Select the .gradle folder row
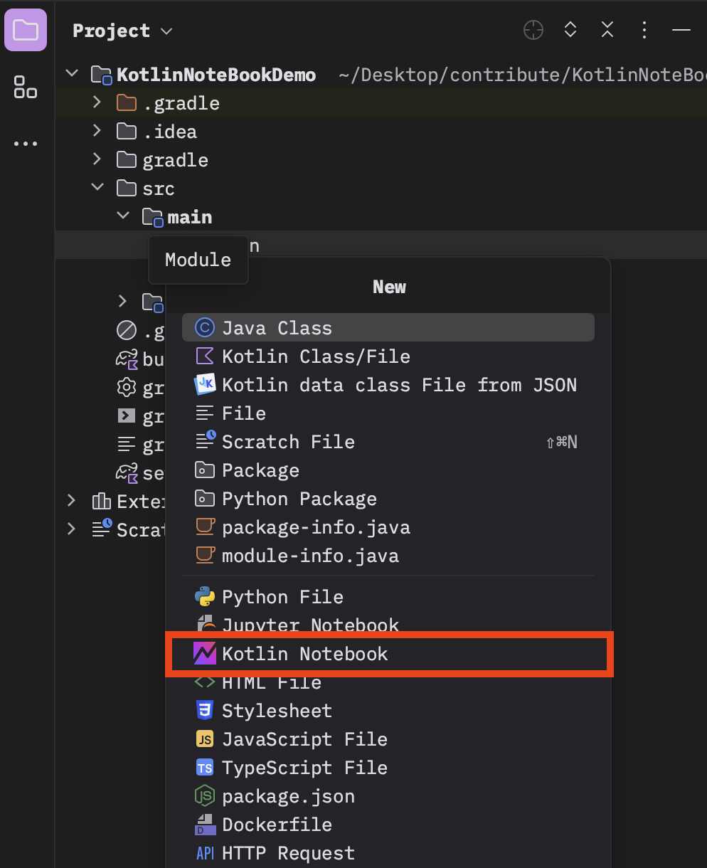 point(381,103)
